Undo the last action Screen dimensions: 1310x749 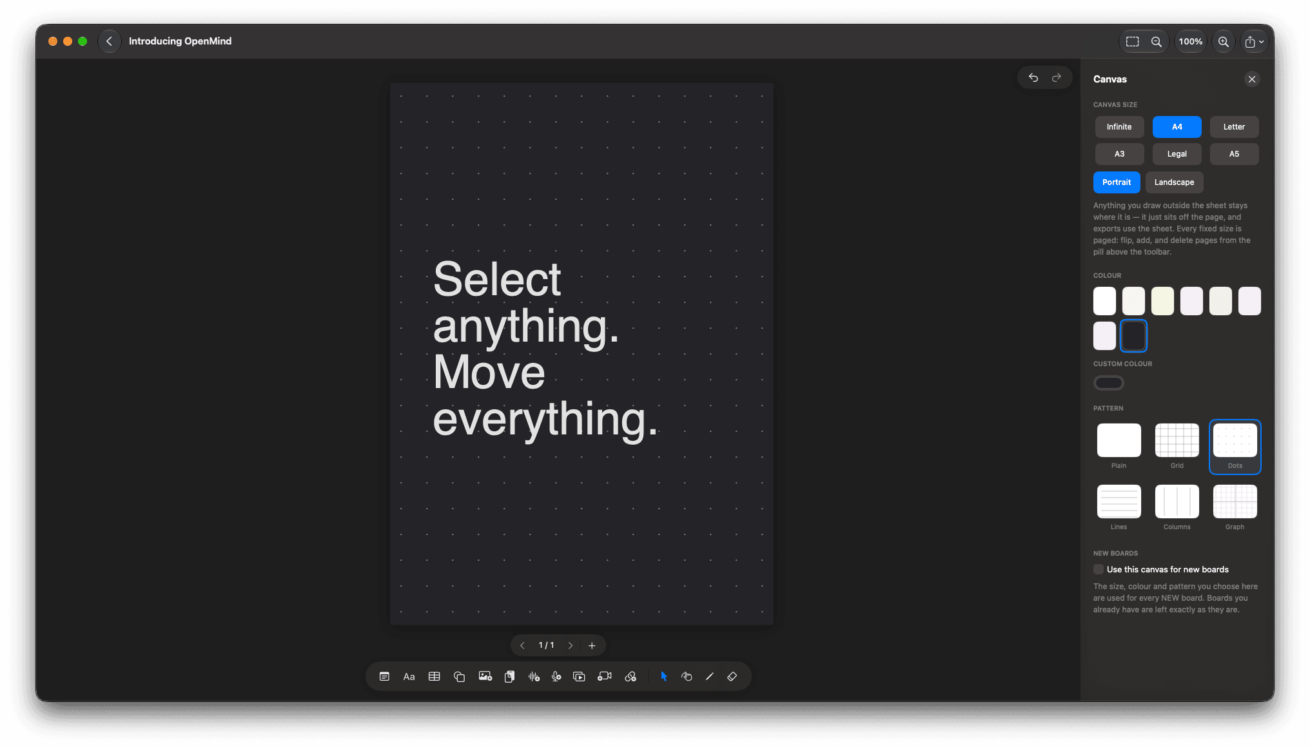[x=1033, y=77]
